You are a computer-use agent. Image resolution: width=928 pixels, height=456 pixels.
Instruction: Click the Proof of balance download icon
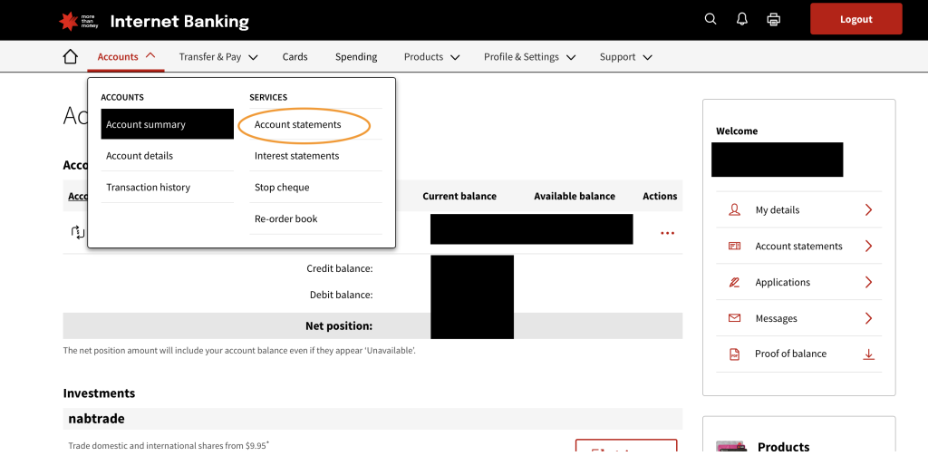click(868, 354)
